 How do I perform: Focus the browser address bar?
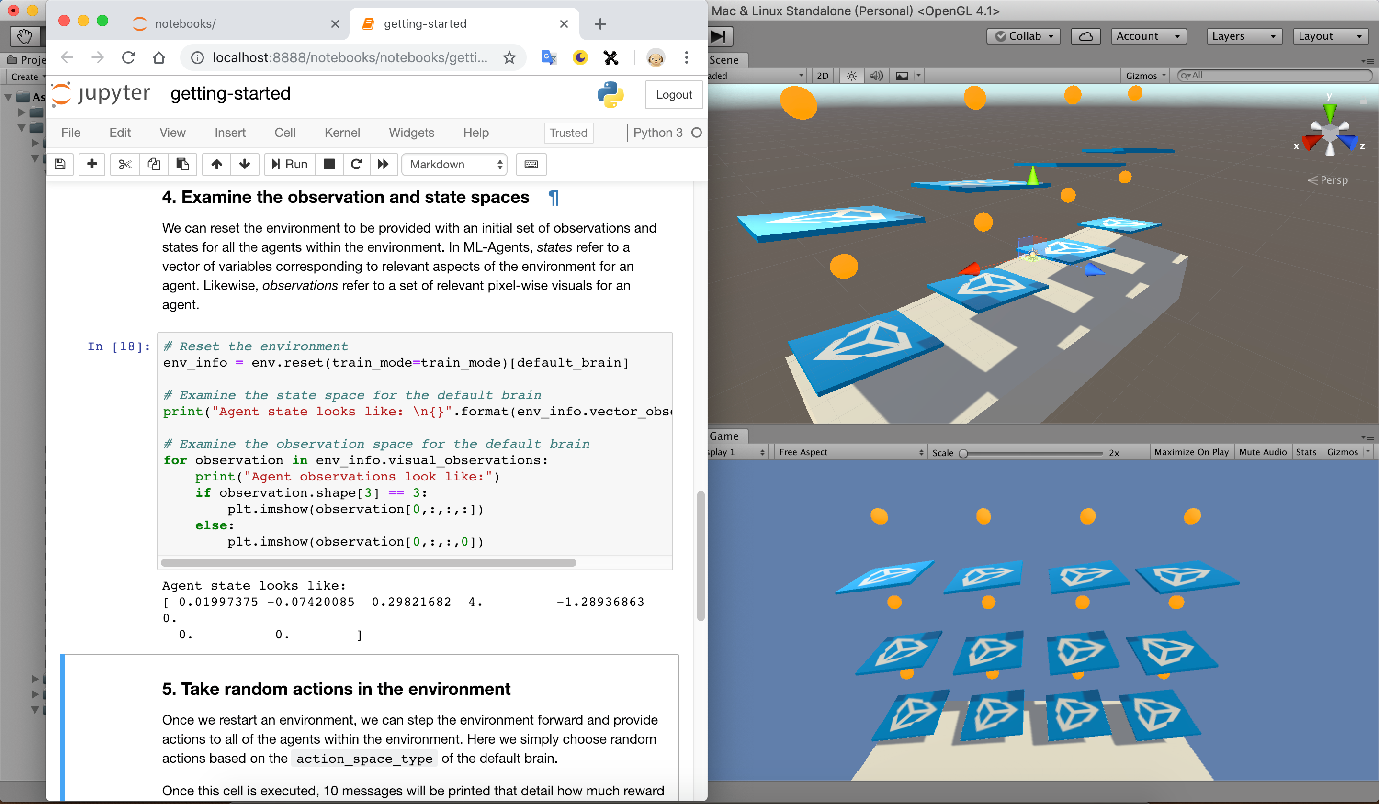(350, 57)
